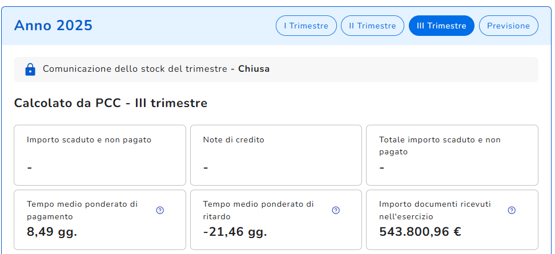The image size is (555, 254).
Task: Open help for Tempo medio ponderato di ritardo
Action: 336,210
